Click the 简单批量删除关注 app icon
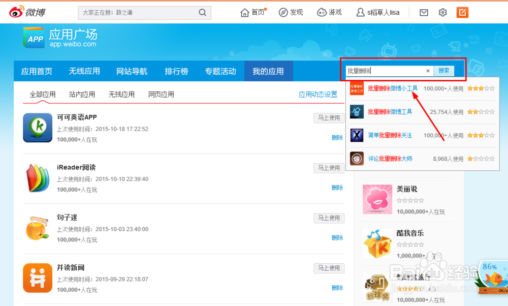 (357, 135)
